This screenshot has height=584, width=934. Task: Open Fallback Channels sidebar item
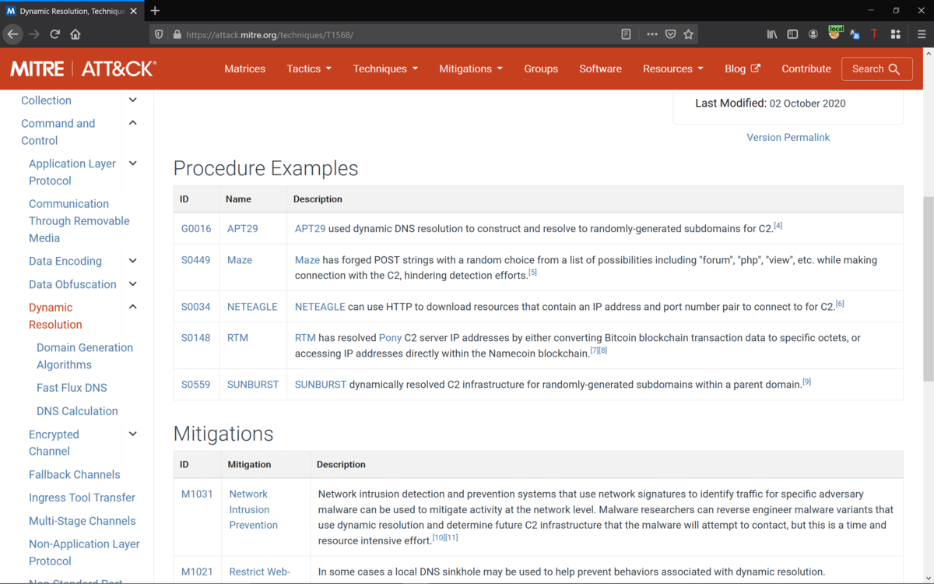[75, 474]
